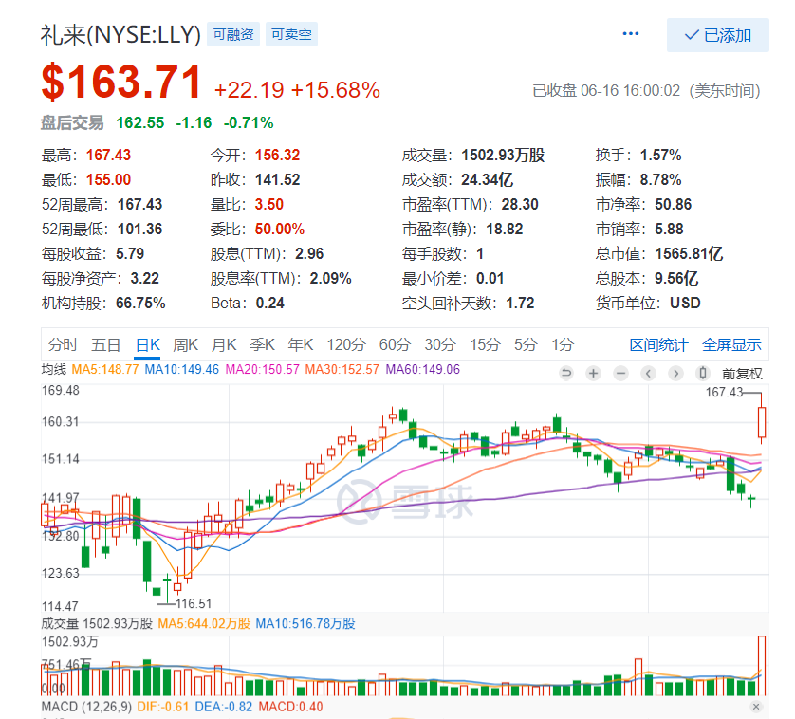Select the 周K chart tab

185,344
